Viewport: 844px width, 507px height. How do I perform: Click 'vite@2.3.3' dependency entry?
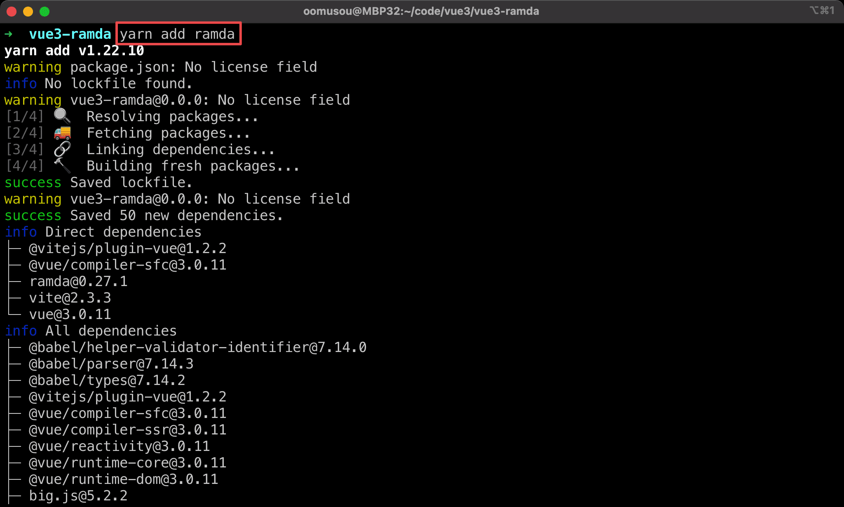[x=70, y=298]
